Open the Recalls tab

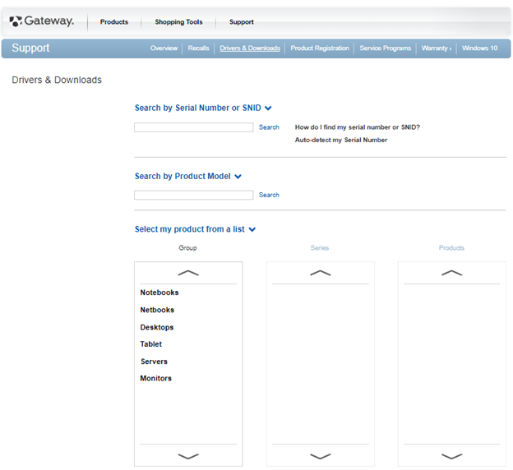pyautogui.click(x=198, y=48)
